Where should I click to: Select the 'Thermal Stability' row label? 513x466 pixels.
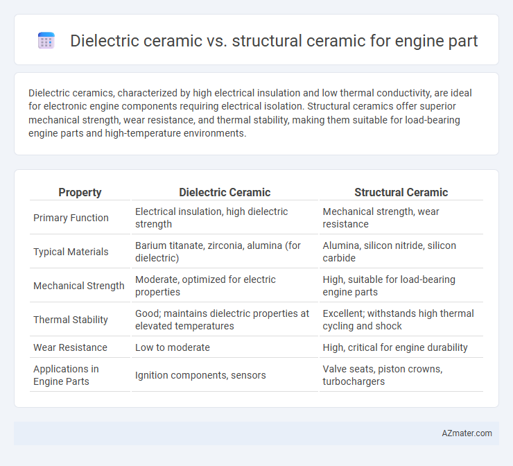point(70,320)
